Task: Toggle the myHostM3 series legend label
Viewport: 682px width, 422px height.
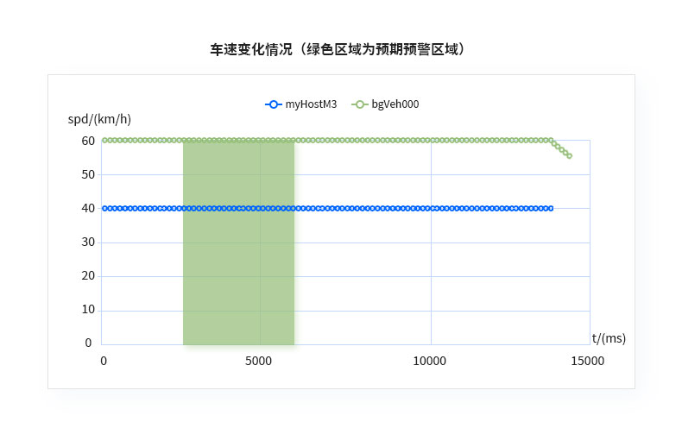Action: (311, 104)
